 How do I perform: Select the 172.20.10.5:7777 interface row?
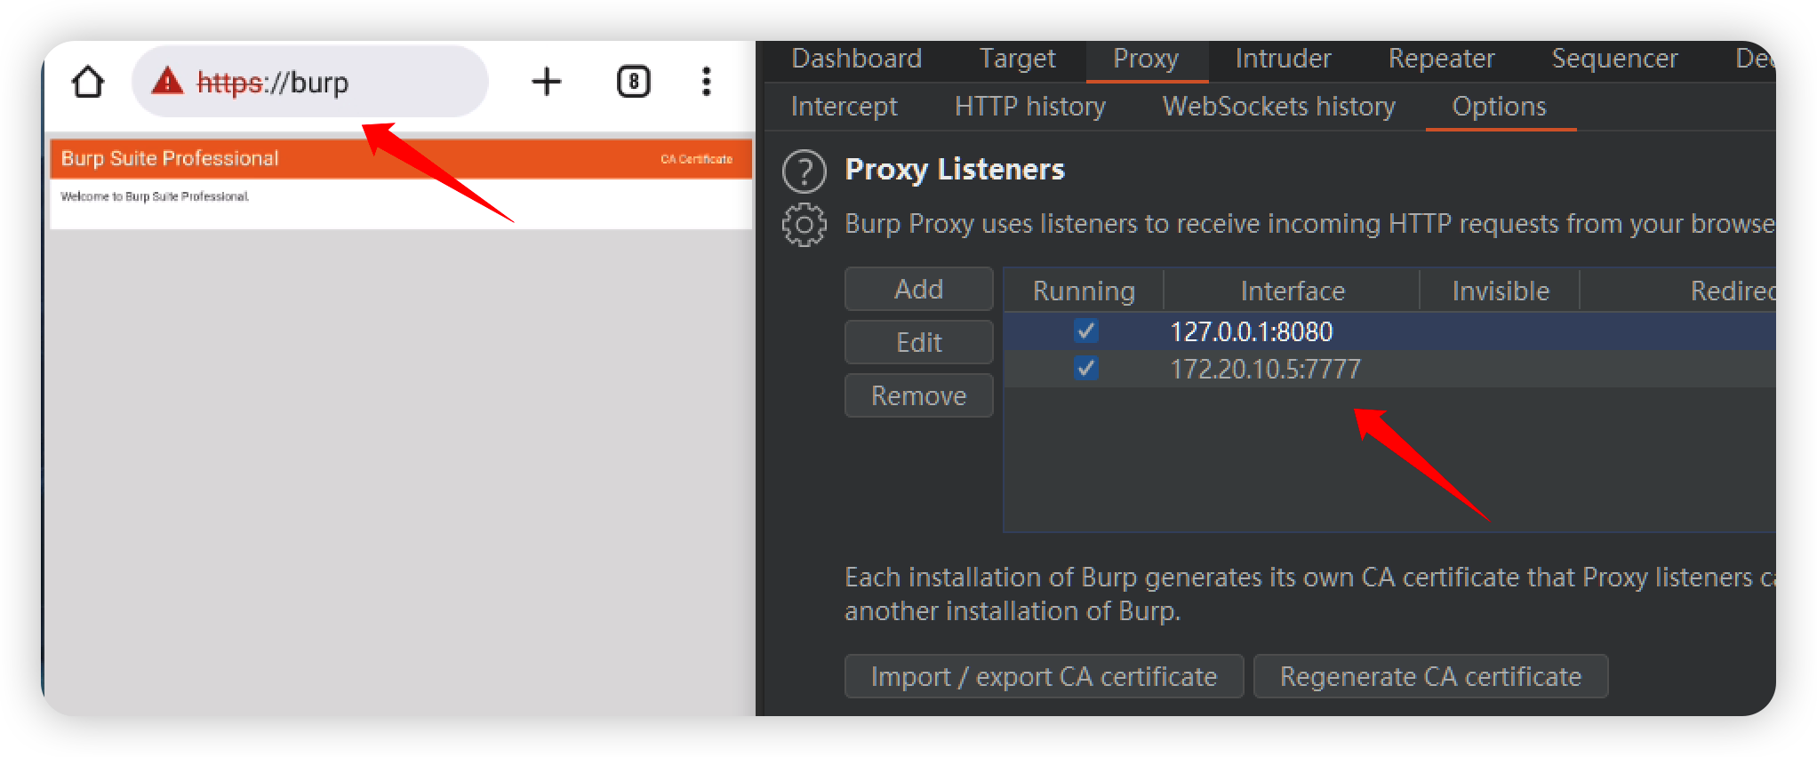tap(1389, 368)
